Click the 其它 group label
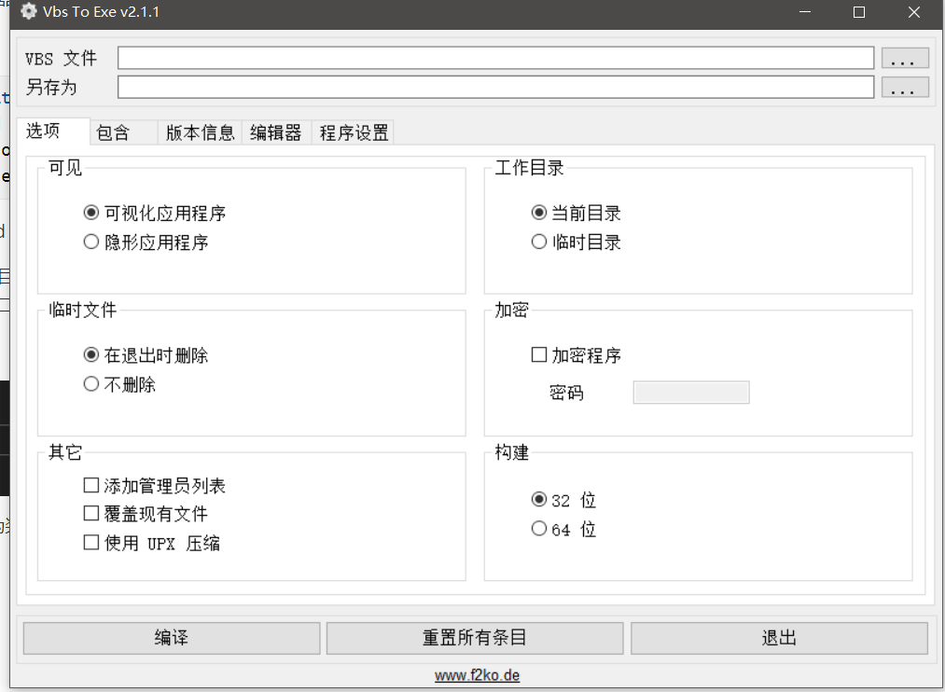This screenshot has height=692, width=945. (65, 451)
